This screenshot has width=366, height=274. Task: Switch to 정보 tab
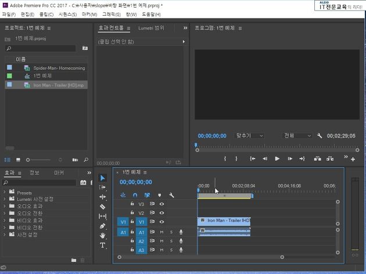tap(34, 172)
